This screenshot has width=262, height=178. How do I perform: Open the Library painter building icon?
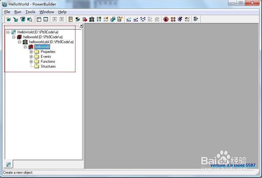[x=92, y=19]
